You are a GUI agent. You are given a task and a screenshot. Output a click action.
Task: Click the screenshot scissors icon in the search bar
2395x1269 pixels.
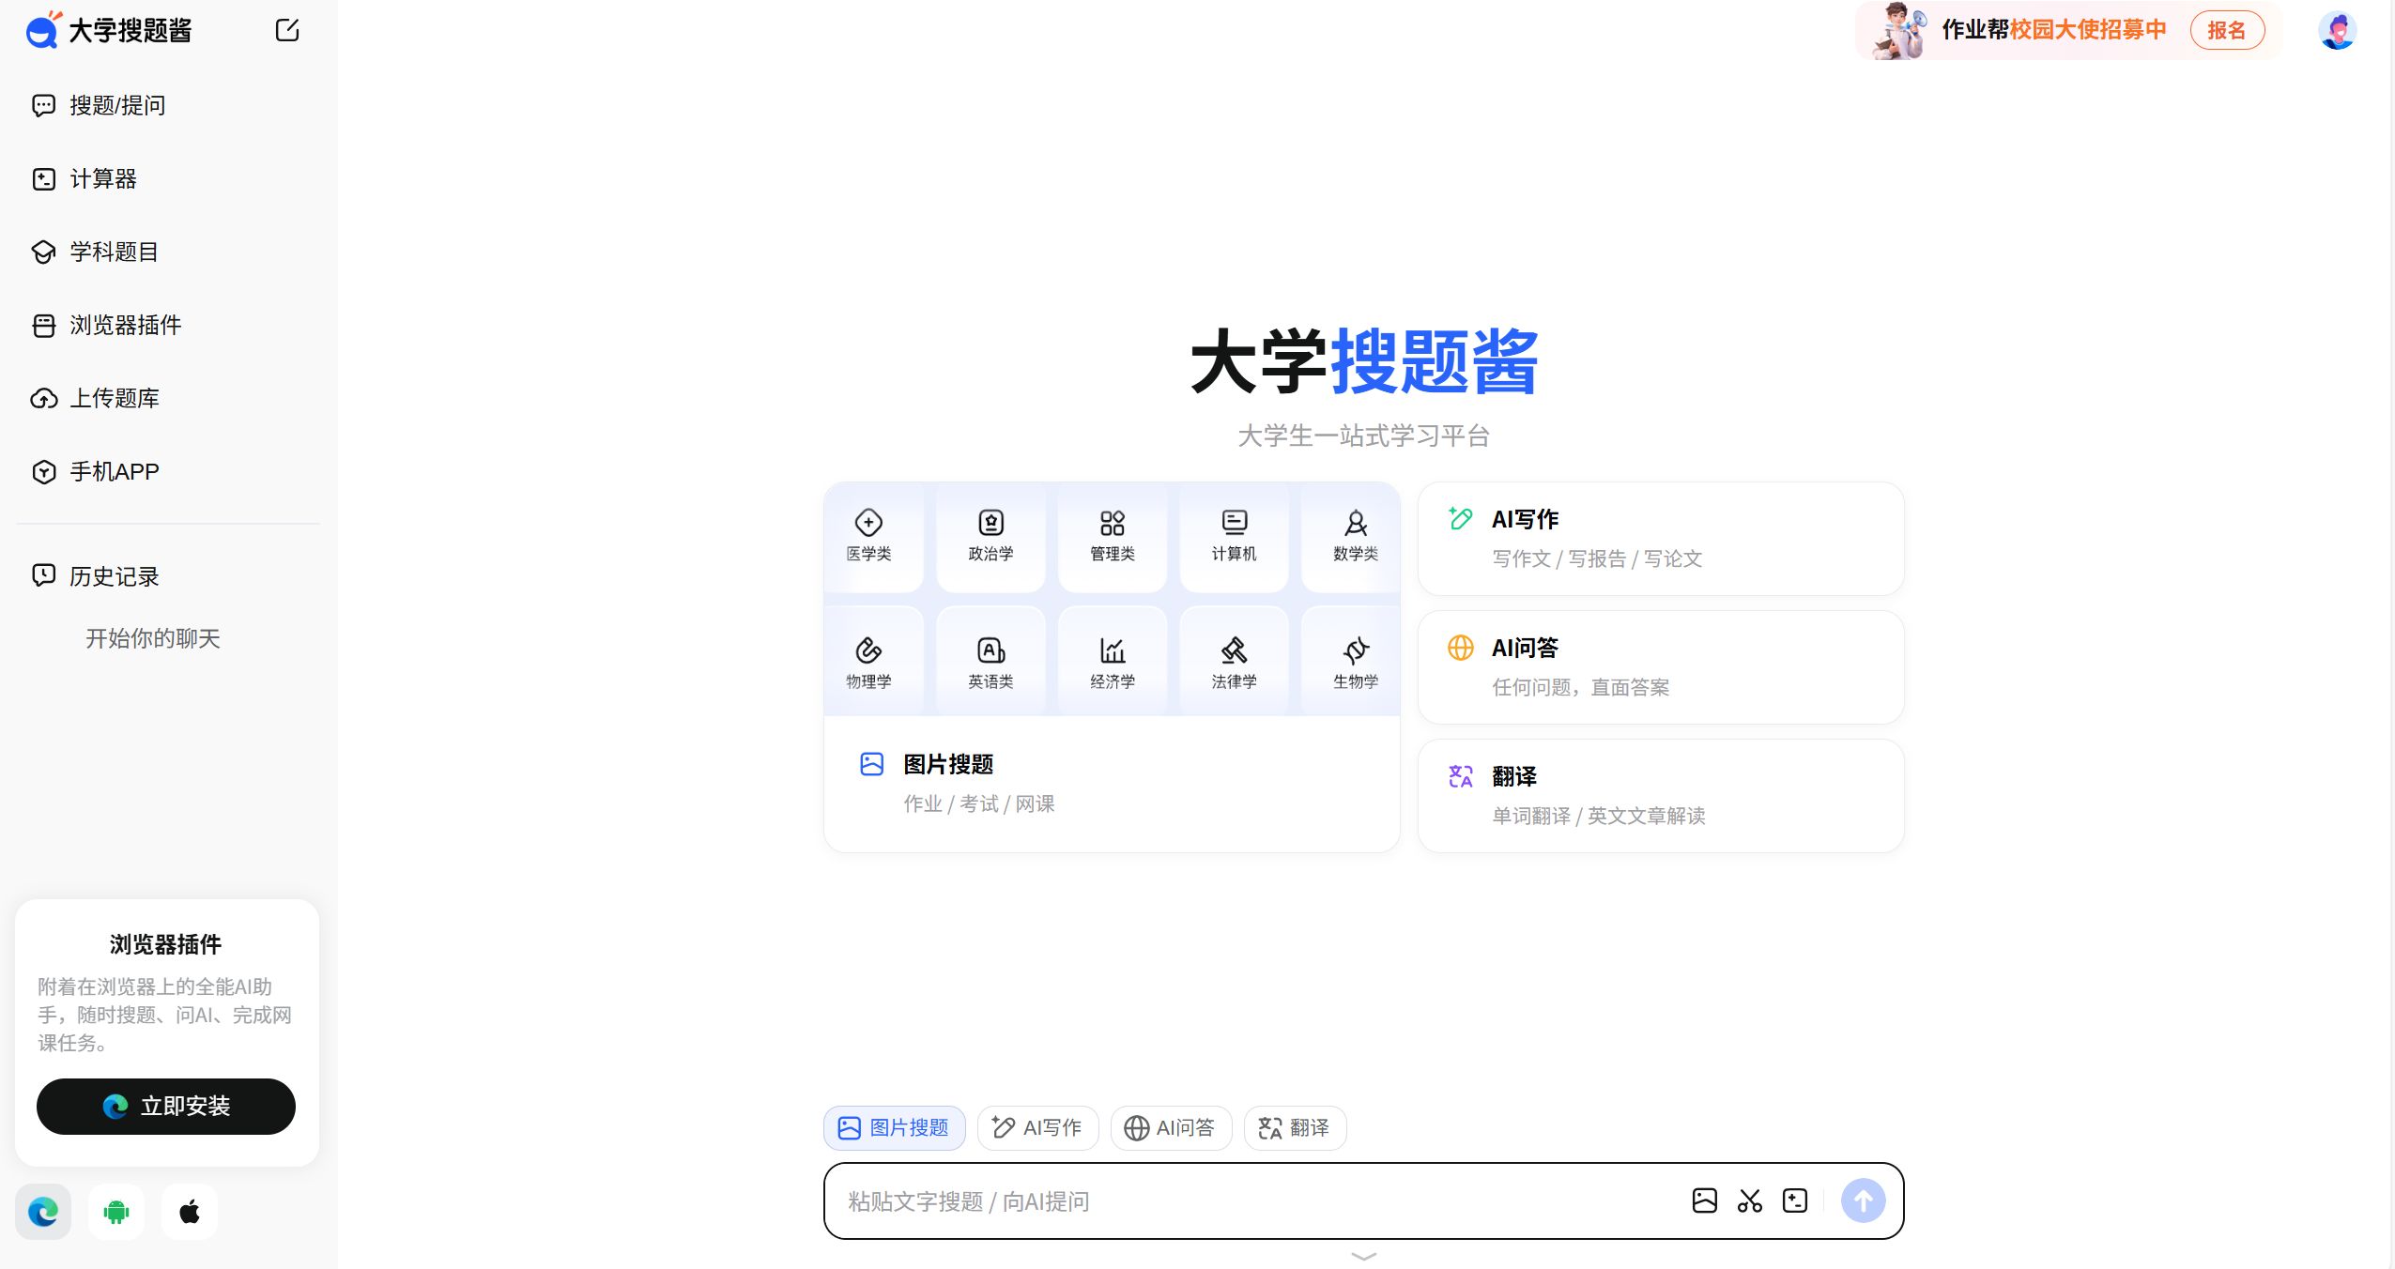click(1749, 1200)
